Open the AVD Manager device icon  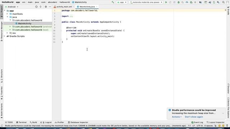pyautogui.click(x=214, y=2)
